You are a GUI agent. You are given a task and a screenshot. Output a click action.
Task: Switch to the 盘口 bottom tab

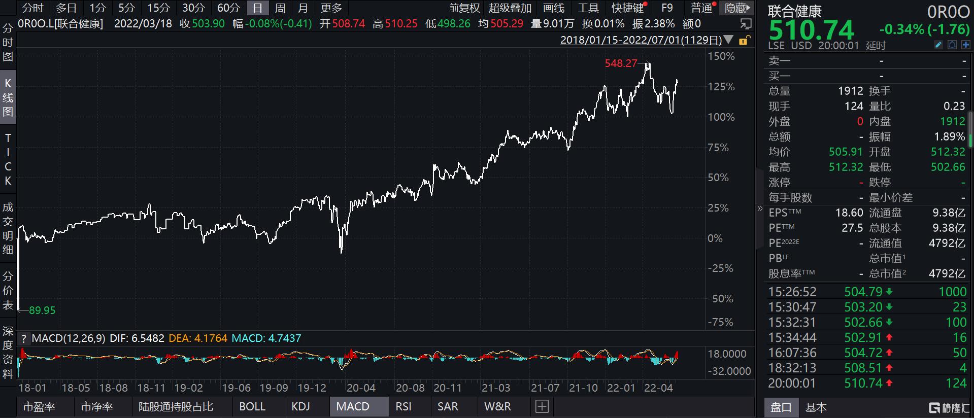781,407
